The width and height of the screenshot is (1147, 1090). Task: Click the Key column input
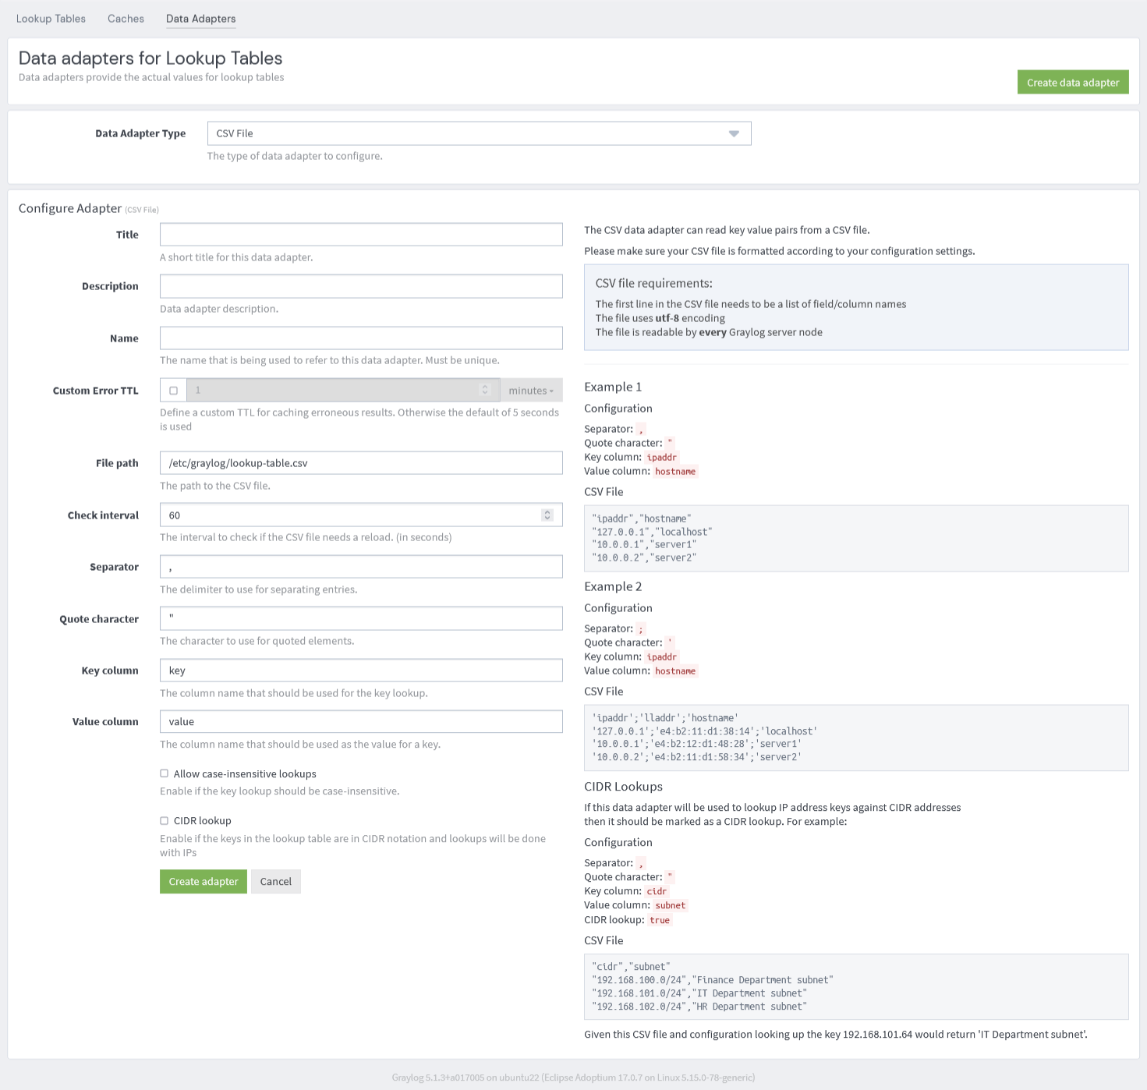coord(361,671)
